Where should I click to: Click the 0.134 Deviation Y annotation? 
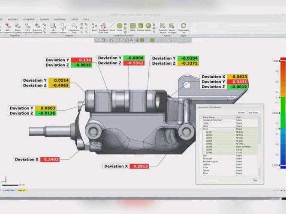point(81,60)
